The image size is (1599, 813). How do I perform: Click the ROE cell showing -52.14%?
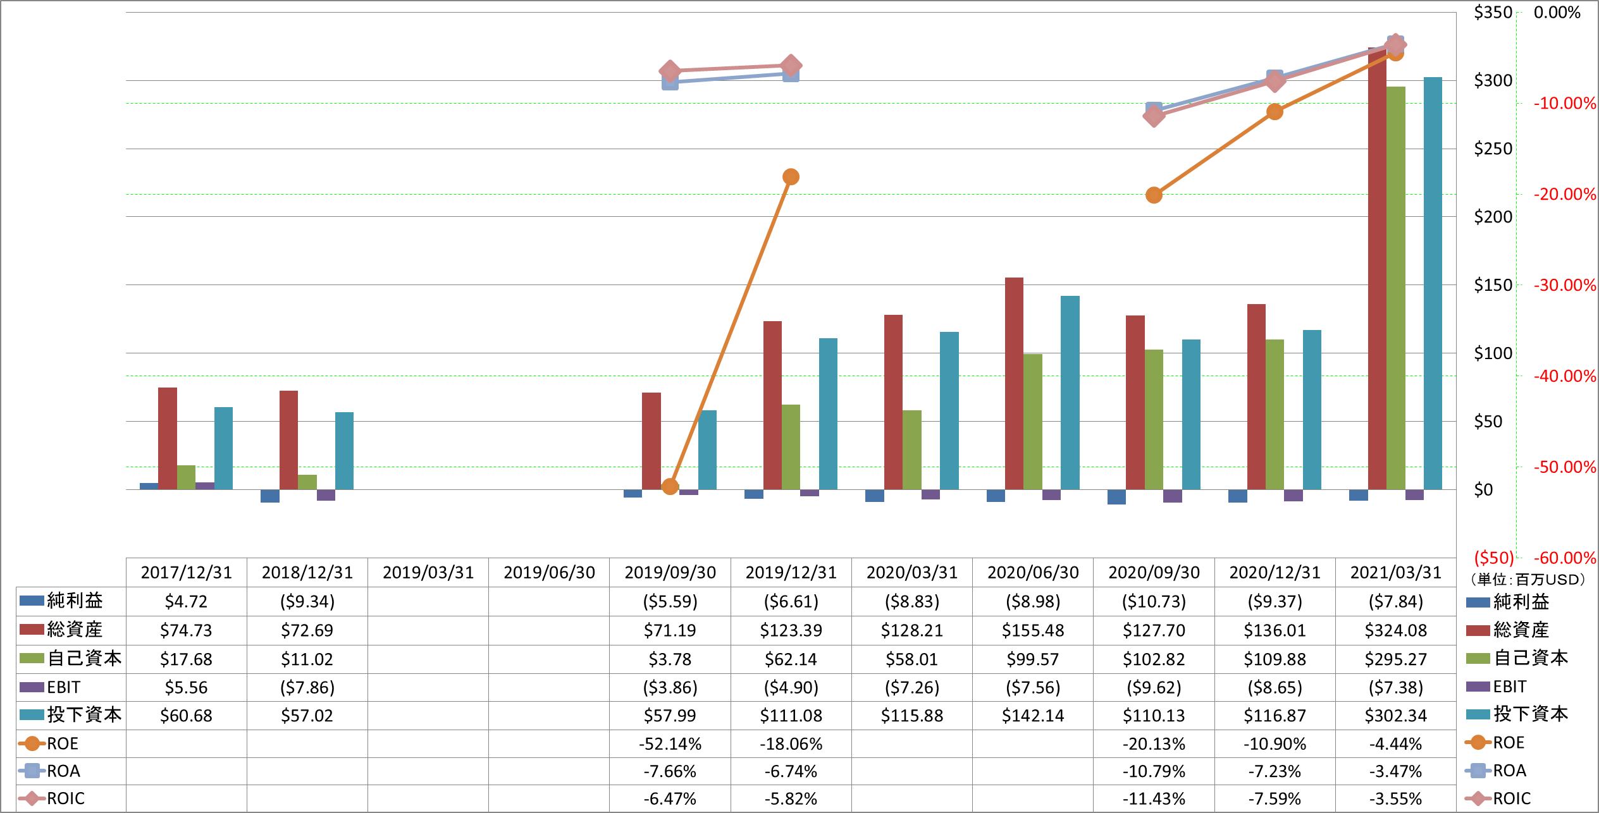coord(670,744)
